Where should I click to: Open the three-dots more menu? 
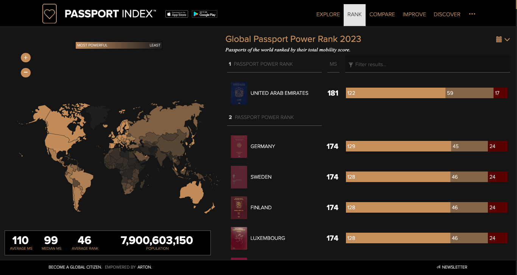472,14
